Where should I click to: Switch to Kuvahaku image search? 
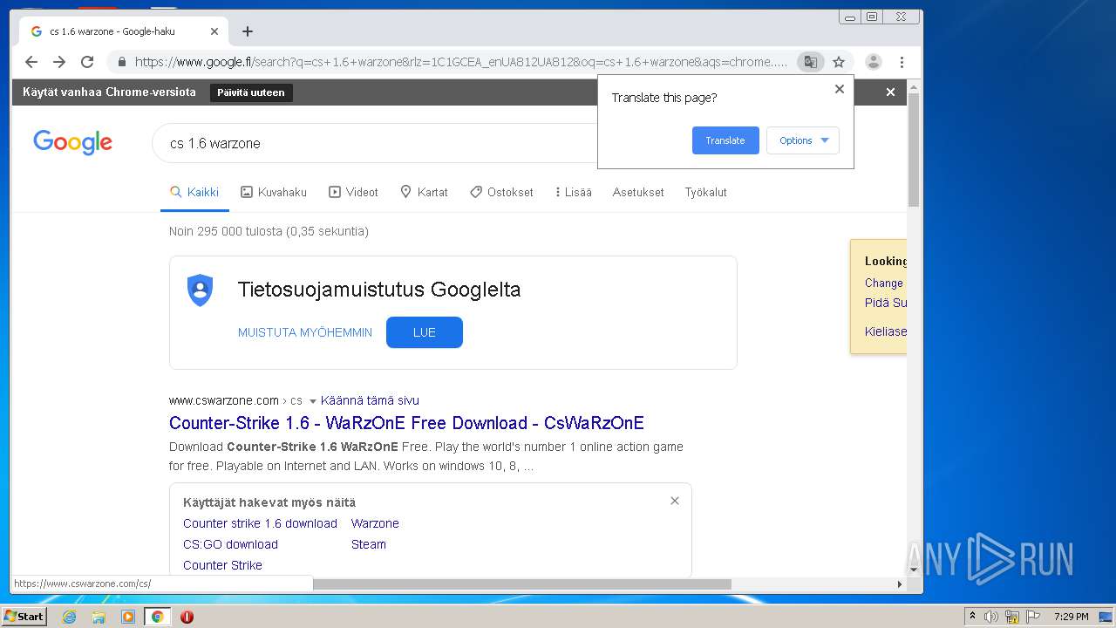pos(274,192)
